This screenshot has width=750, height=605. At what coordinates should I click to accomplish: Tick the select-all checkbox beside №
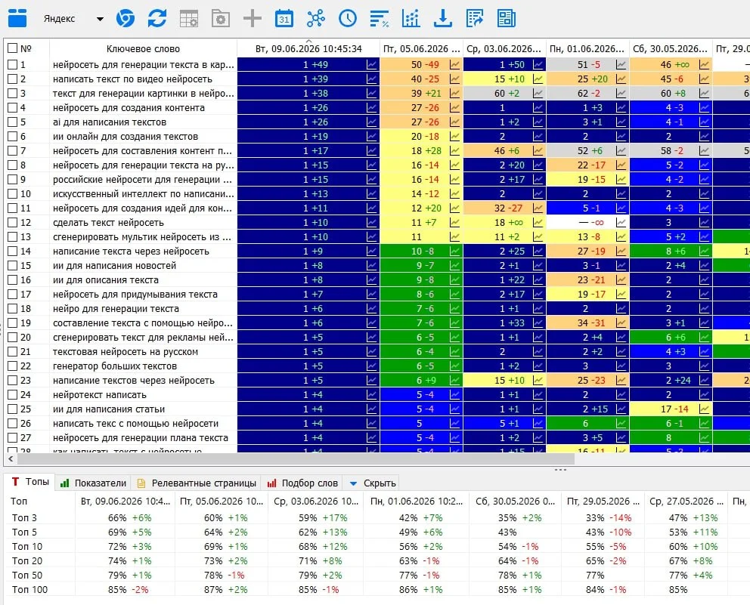tap(12, 48)
